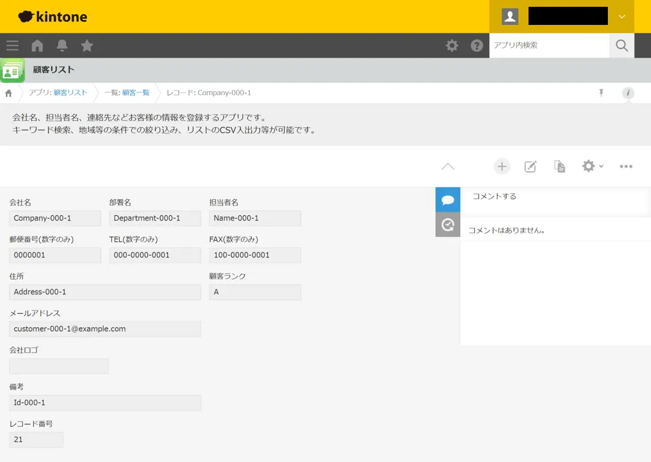Add a new record with plus icon
Screen dimensions: 651x462
[x=501, y=166]
